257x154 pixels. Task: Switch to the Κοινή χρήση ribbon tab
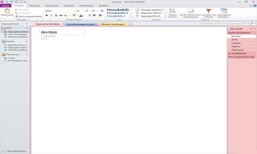pos(52,5)
